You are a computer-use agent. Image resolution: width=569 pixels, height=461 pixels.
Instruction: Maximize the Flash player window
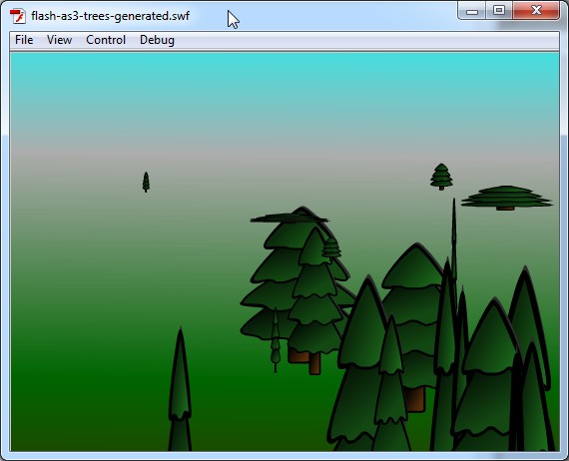pyautogui.click(x=499, y=11)
